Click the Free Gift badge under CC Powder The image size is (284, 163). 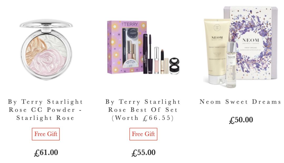pyautogui.click(x=46, y=134)
